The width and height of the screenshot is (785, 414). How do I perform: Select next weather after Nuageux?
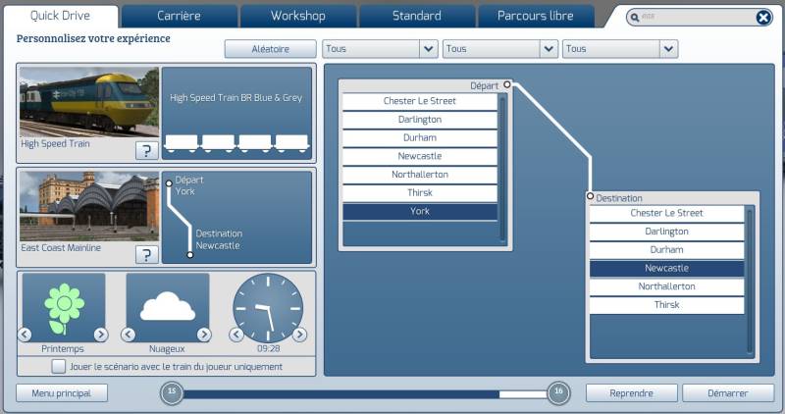(x=204, y=335)
